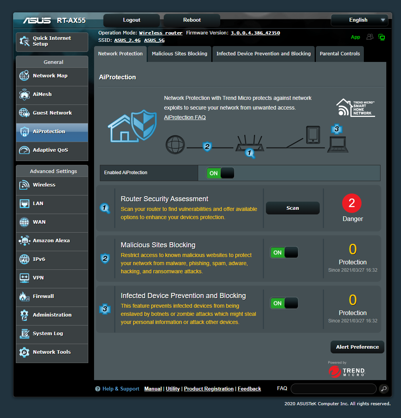Click the IPv6 icon in sidebar

[24, 259]
